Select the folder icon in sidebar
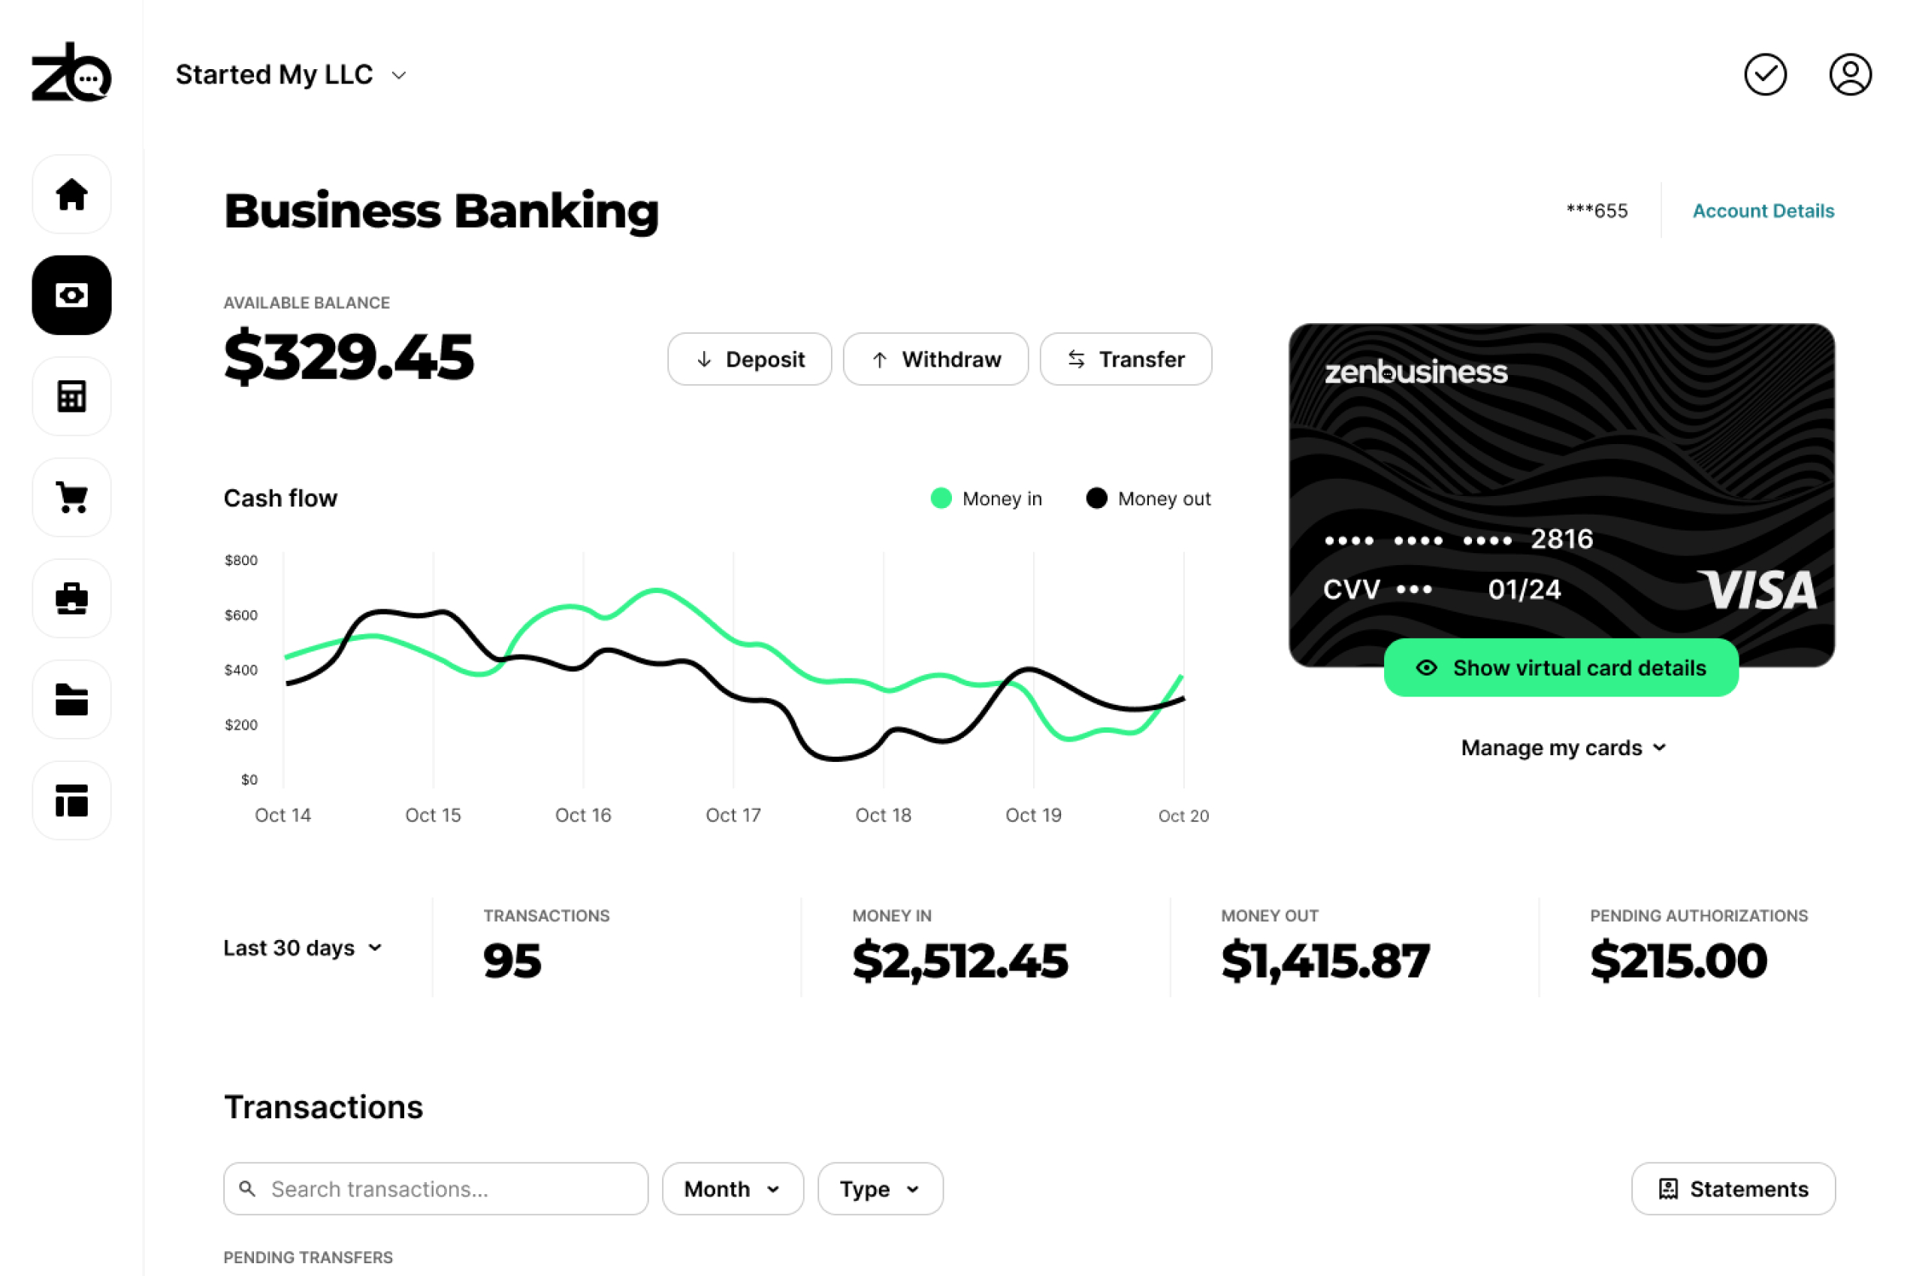The height and width of the screenshot is (1276, 1916). 73,698
